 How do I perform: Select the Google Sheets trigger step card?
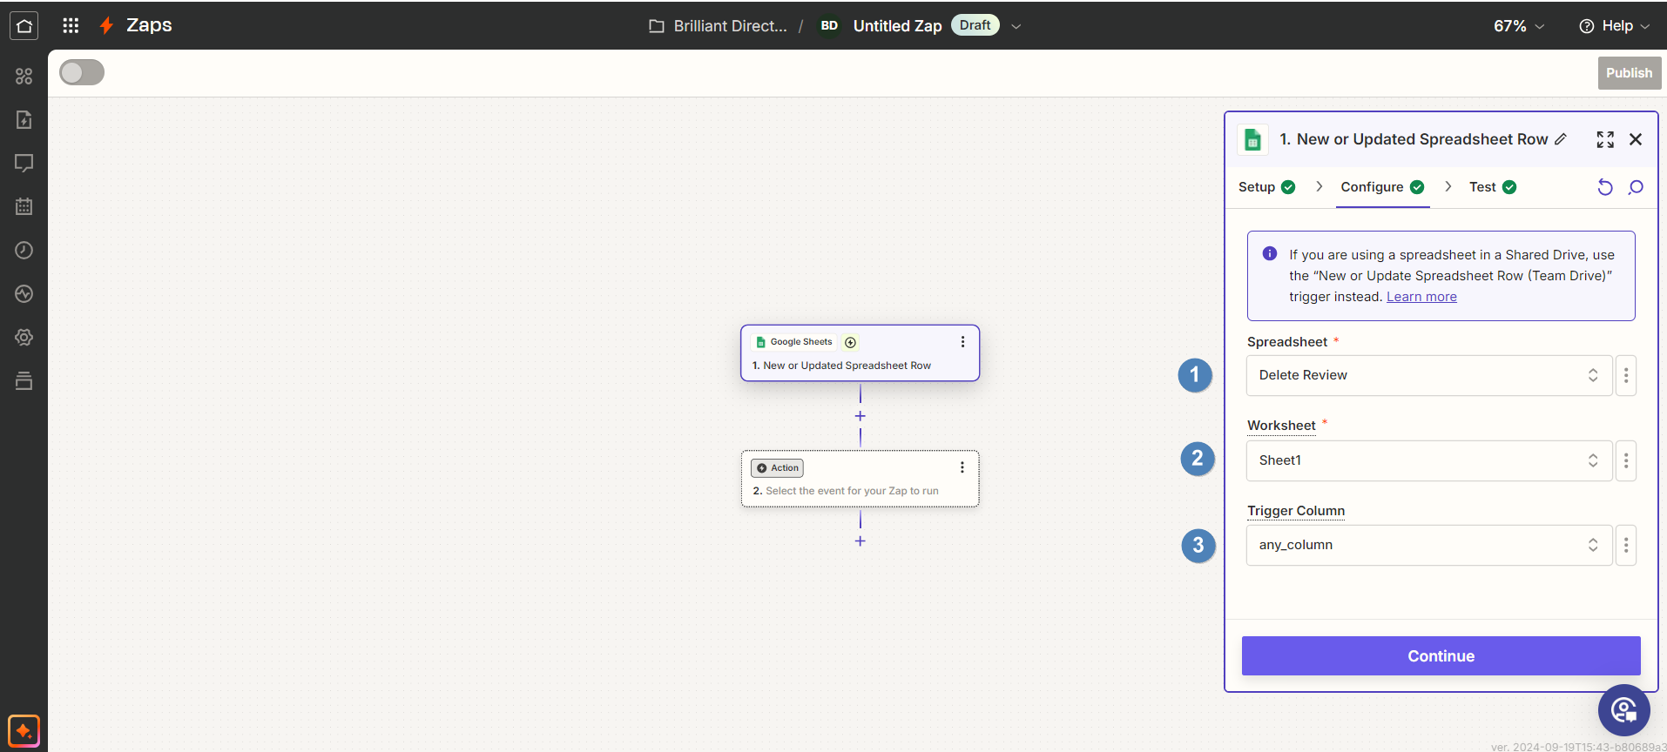[860, 353]
